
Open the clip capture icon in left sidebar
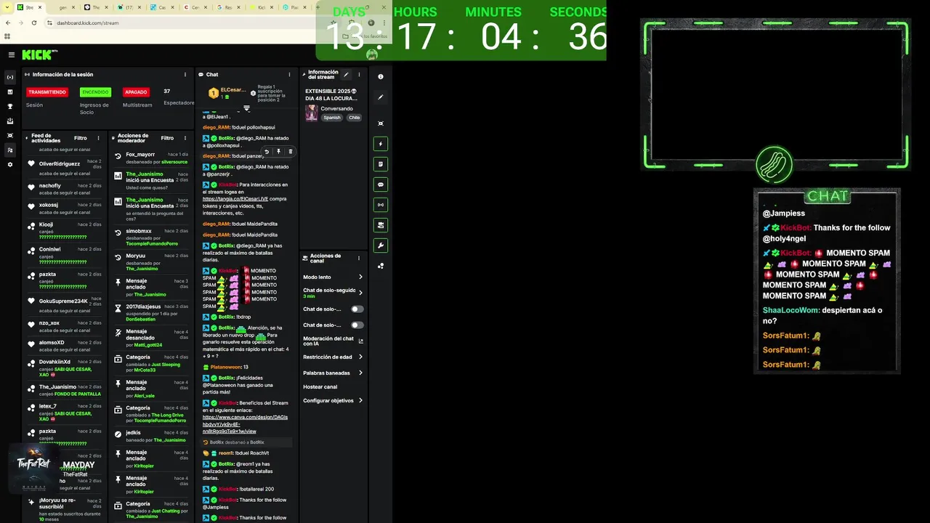[x=10, y=136]
